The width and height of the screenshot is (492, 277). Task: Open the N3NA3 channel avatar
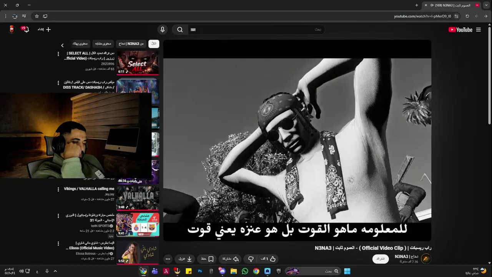426,259
